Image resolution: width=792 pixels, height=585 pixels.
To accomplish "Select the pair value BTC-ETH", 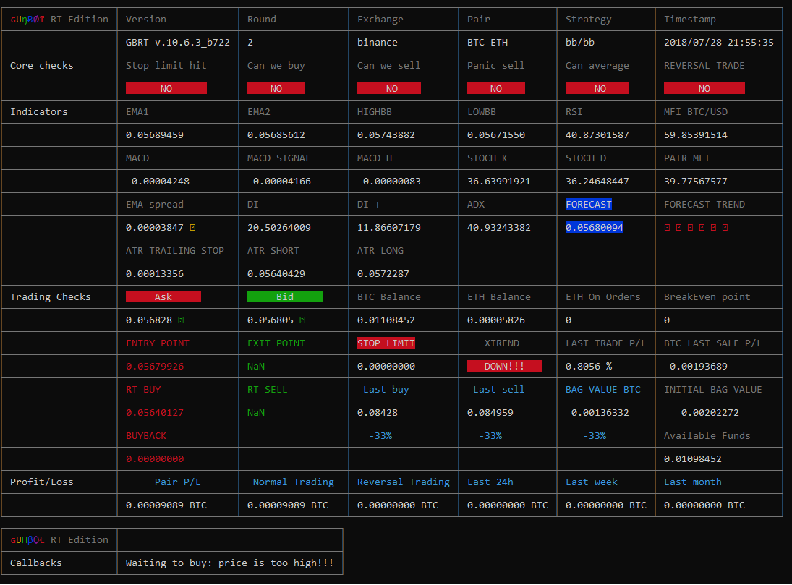I will click(x=487, y=43).
